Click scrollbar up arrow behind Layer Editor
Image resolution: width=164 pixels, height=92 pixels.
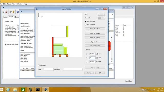[111, 38]
